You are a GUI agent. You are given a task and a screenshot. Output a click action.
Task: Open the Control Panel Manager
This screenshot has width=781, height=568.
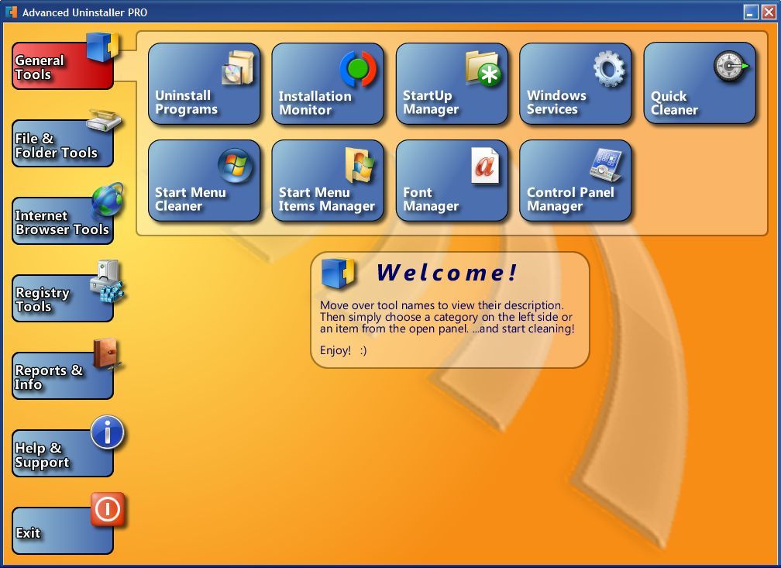pos(575,181)
